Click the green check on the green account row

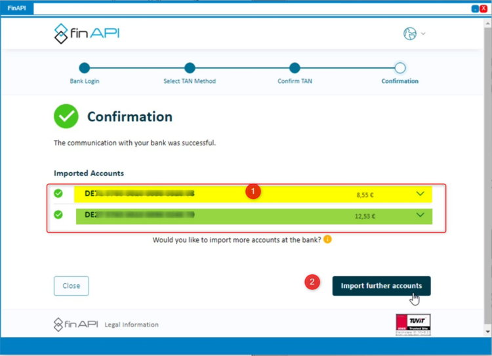58,215
